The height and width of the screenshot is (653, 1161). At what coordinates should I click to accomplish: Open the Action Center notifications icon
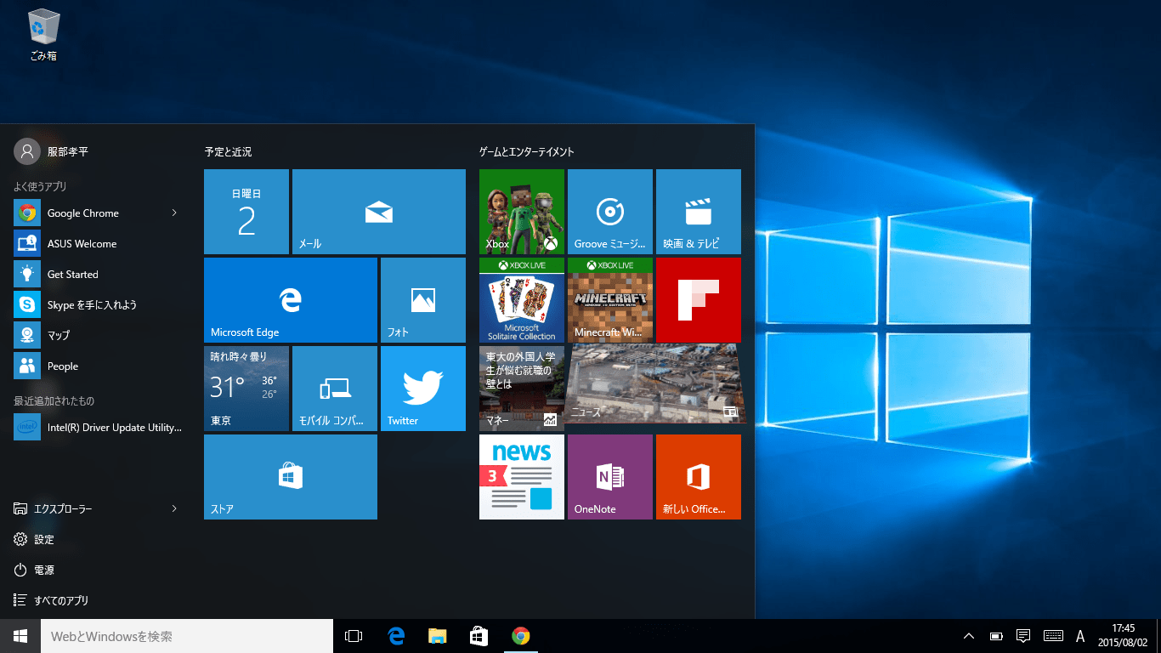click(x=1023, y=636)
